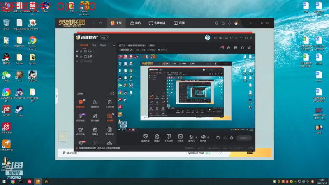Screen dimensions: 329x185
Task: Click the share icon above preview
Action: (249, 48)
